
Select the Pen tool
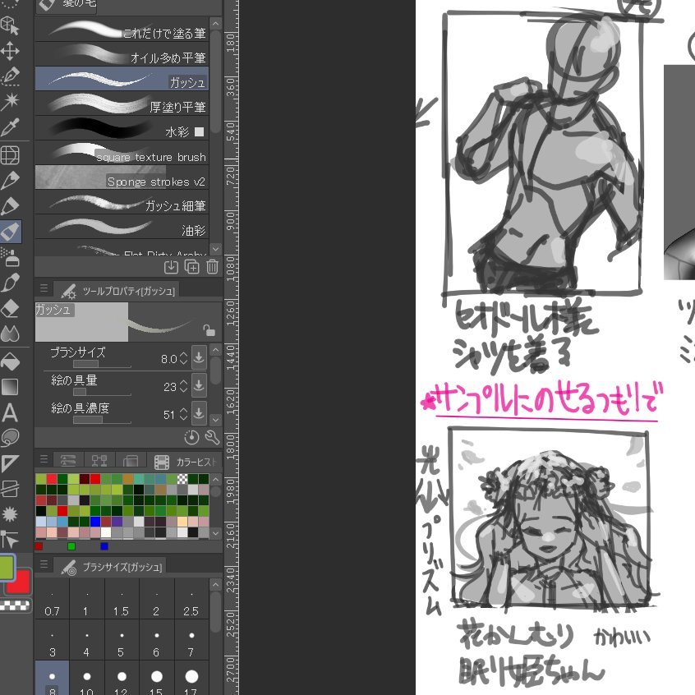point(10,181)
